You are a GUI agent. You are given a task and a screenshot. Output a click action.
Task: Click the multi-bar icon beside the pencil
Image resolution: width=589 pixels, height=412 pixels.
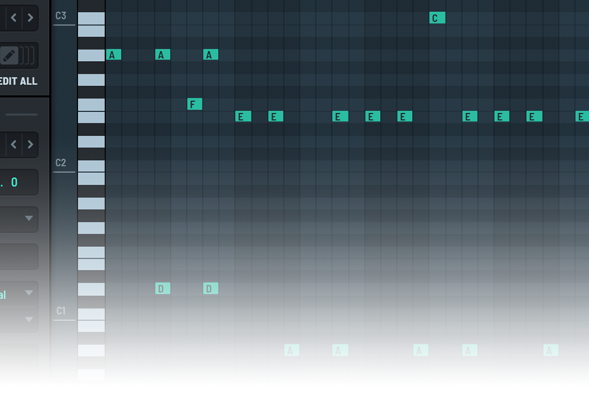pyautogui.click(x=27, y=56)
